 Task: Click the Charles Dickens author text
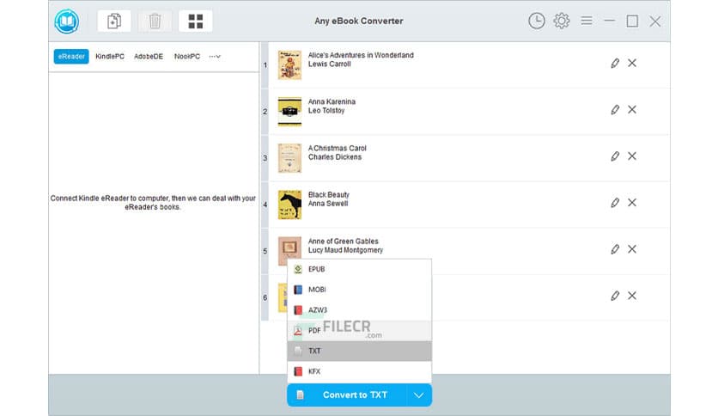(x=335, y=157)
